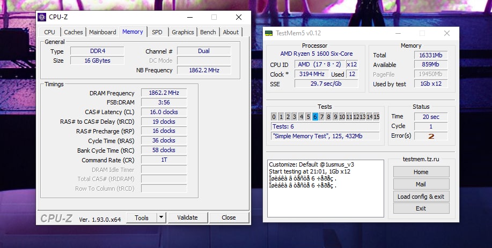Click the Available 859Mb field
492x248 pixels.
431,64
